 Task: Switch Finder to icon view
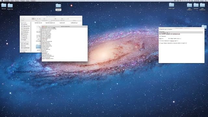tap(33, 19)
